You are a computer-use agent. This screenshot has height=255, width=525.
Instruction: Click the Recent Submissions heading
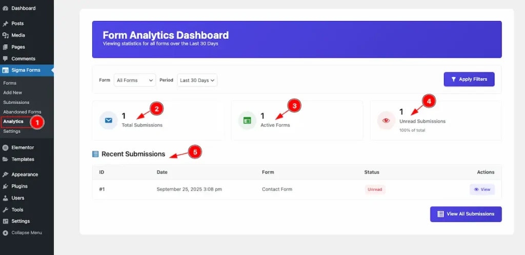(x=133, y=154)
